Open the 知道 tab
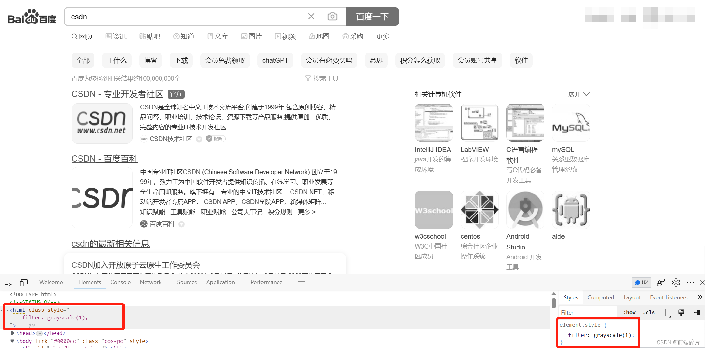 (184, 37)
